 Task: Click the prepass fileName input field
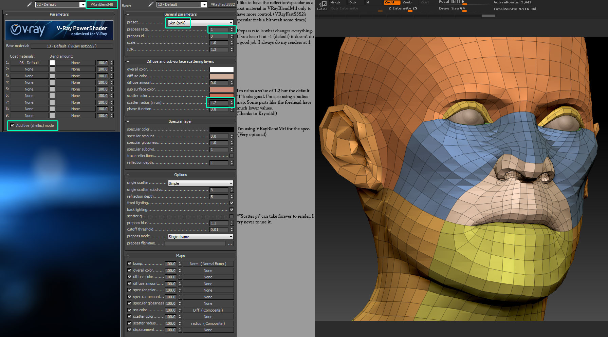195,243
